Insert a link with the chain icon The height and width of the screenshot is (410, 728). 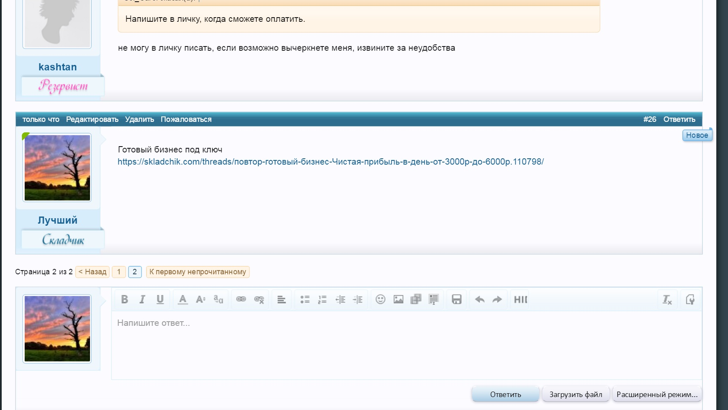(241, 299)
